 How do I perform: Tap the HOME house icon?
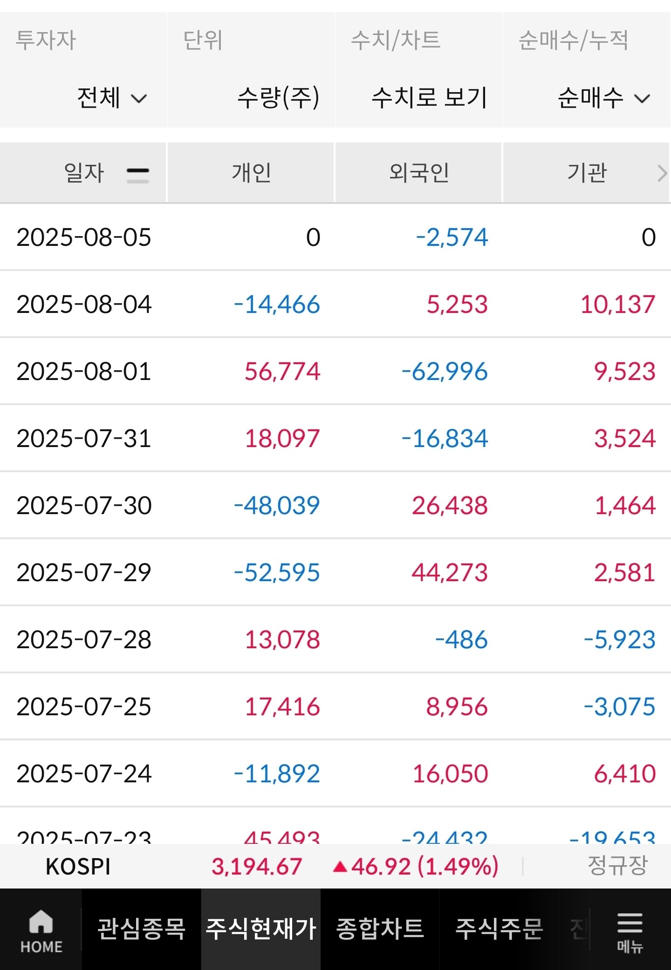[x=41, y=921]
